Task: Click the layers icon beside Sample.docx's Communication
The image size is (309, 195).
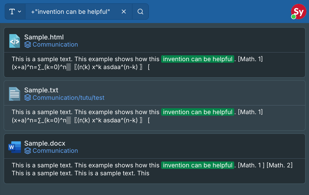Action: click(28, 151)
